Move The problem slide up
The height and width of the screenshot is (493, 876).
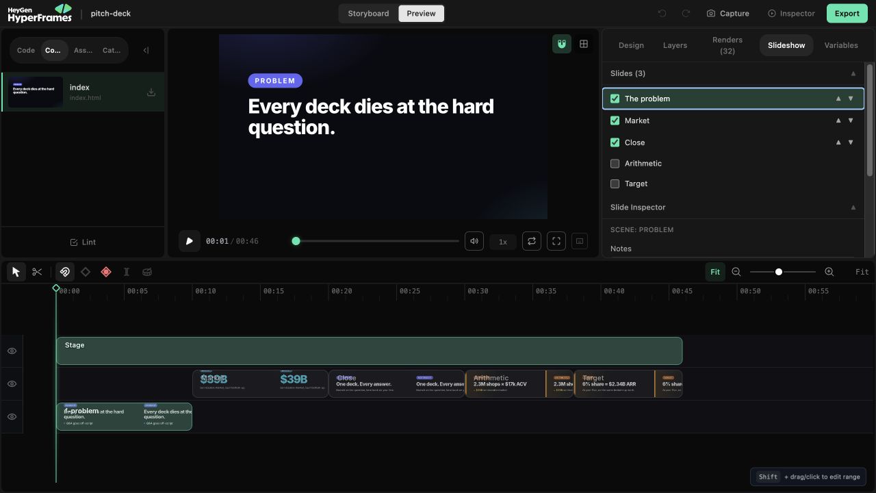coord(838,99)
